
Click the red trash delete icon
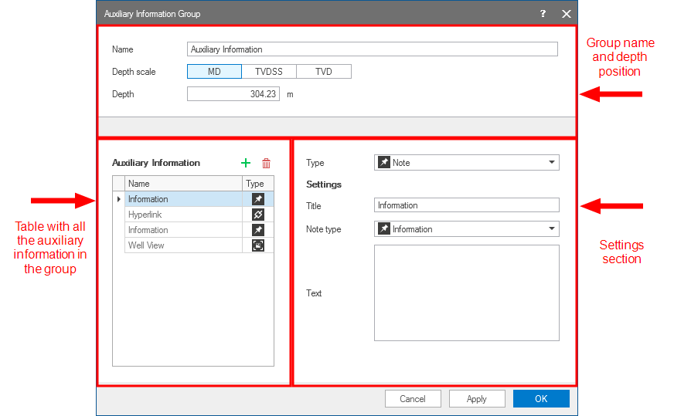point(266,163)
